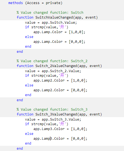Click the first 'else' keyword in SwitchValueChanged

[29, 37]
